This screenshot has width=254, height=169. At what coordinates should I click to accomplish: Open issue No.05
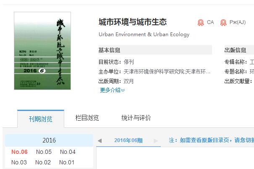tap(44, 152)
